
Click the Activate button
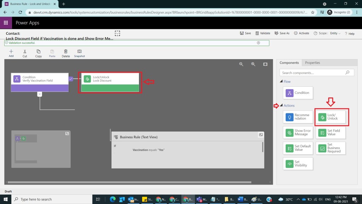point(301,33)
